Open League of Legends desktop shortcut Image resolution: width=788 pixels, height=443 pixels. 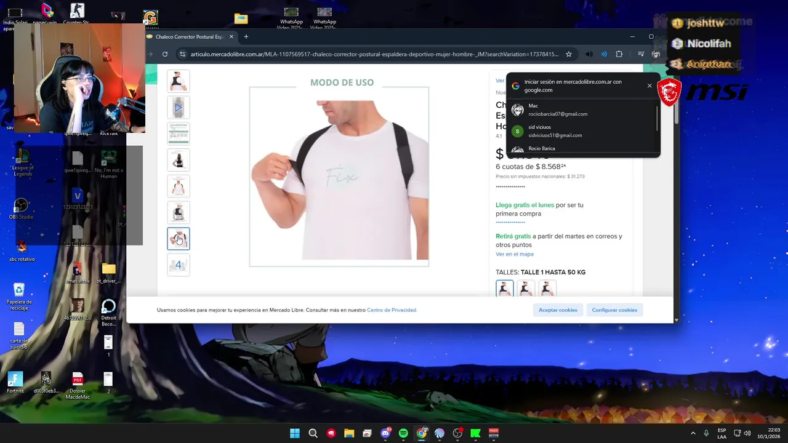(23, 163)
